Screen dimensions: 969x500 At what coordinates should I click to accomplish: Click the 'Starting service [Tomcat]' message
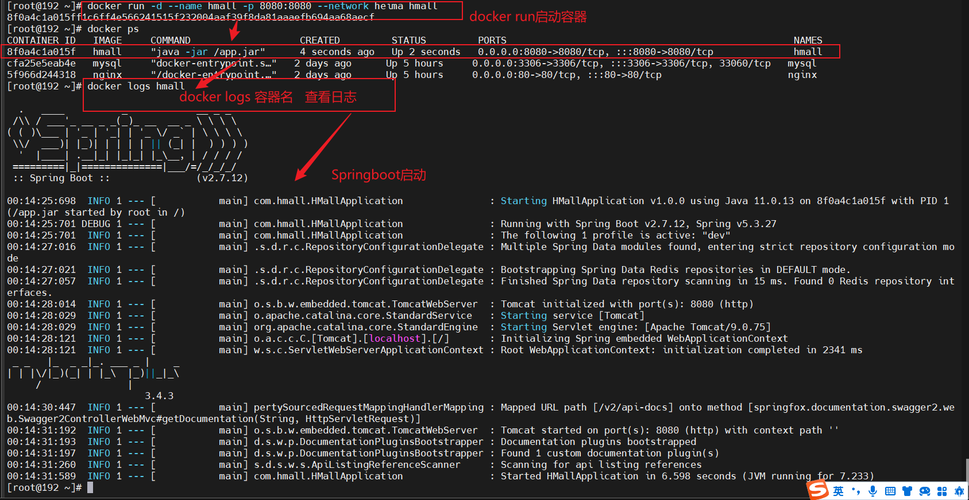coord(573,315)
